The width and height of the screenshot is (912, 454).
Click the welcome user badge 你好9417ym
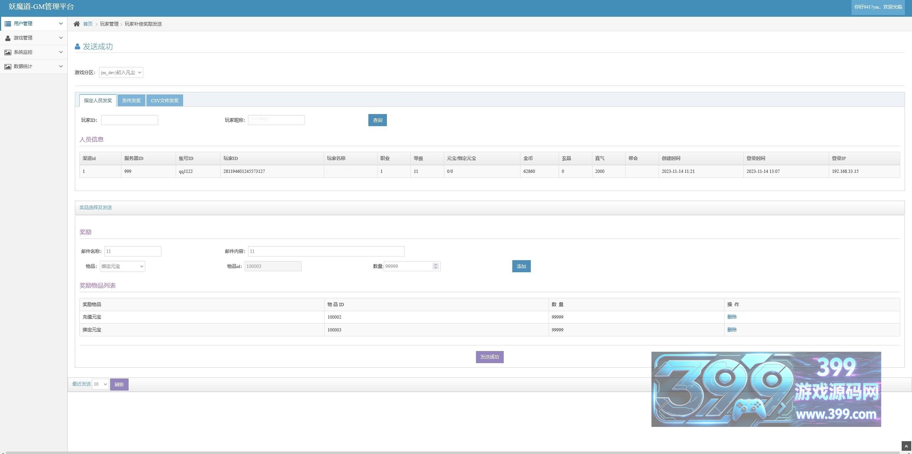(878, 7)
